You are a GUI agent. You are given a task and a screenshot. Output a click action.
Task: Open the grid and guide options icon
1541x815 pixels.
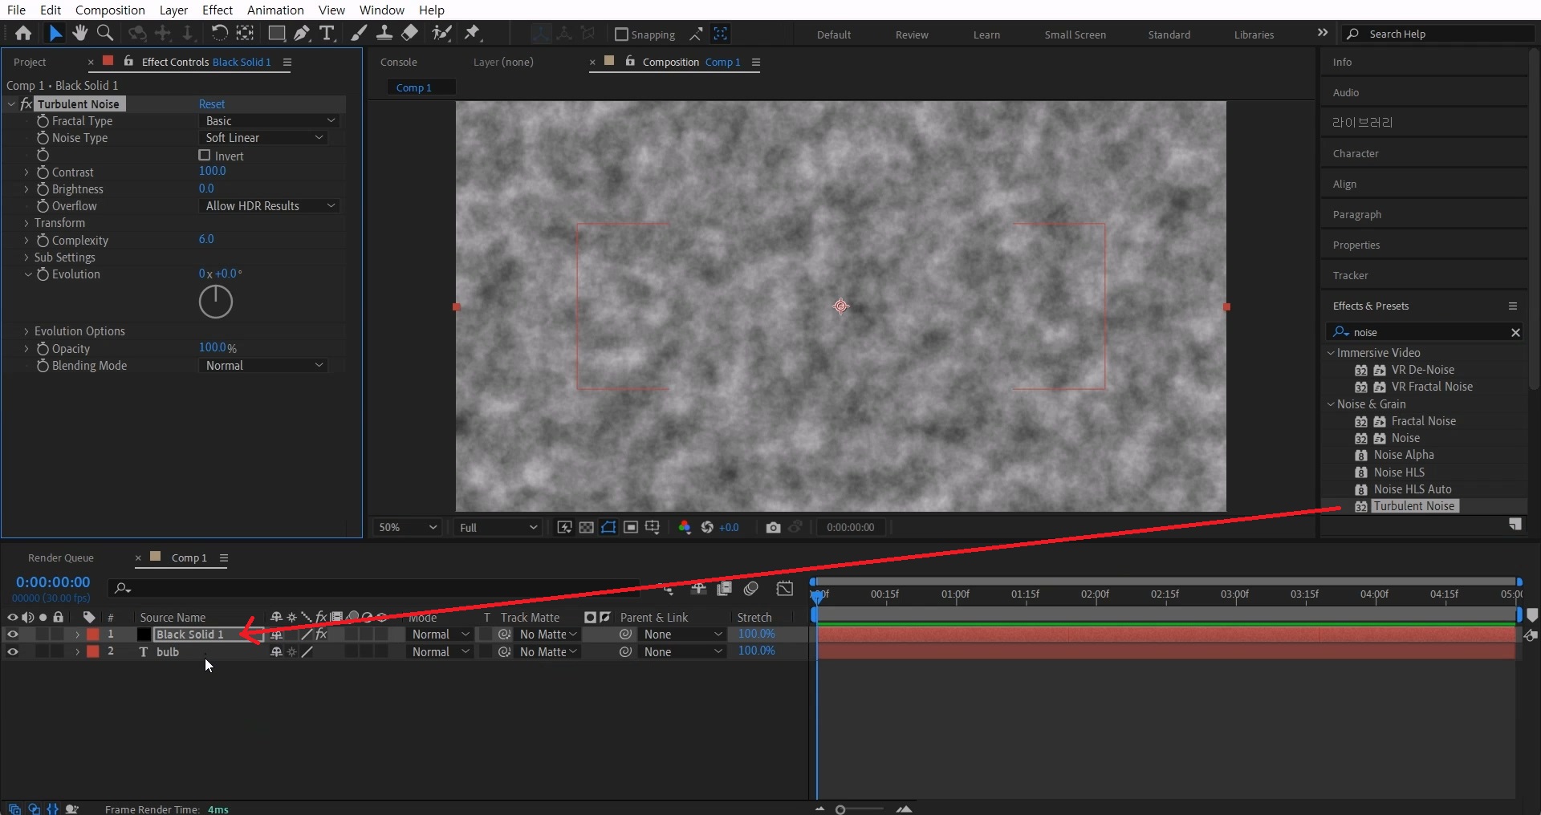pyautogui.click(x=653, y=527)
